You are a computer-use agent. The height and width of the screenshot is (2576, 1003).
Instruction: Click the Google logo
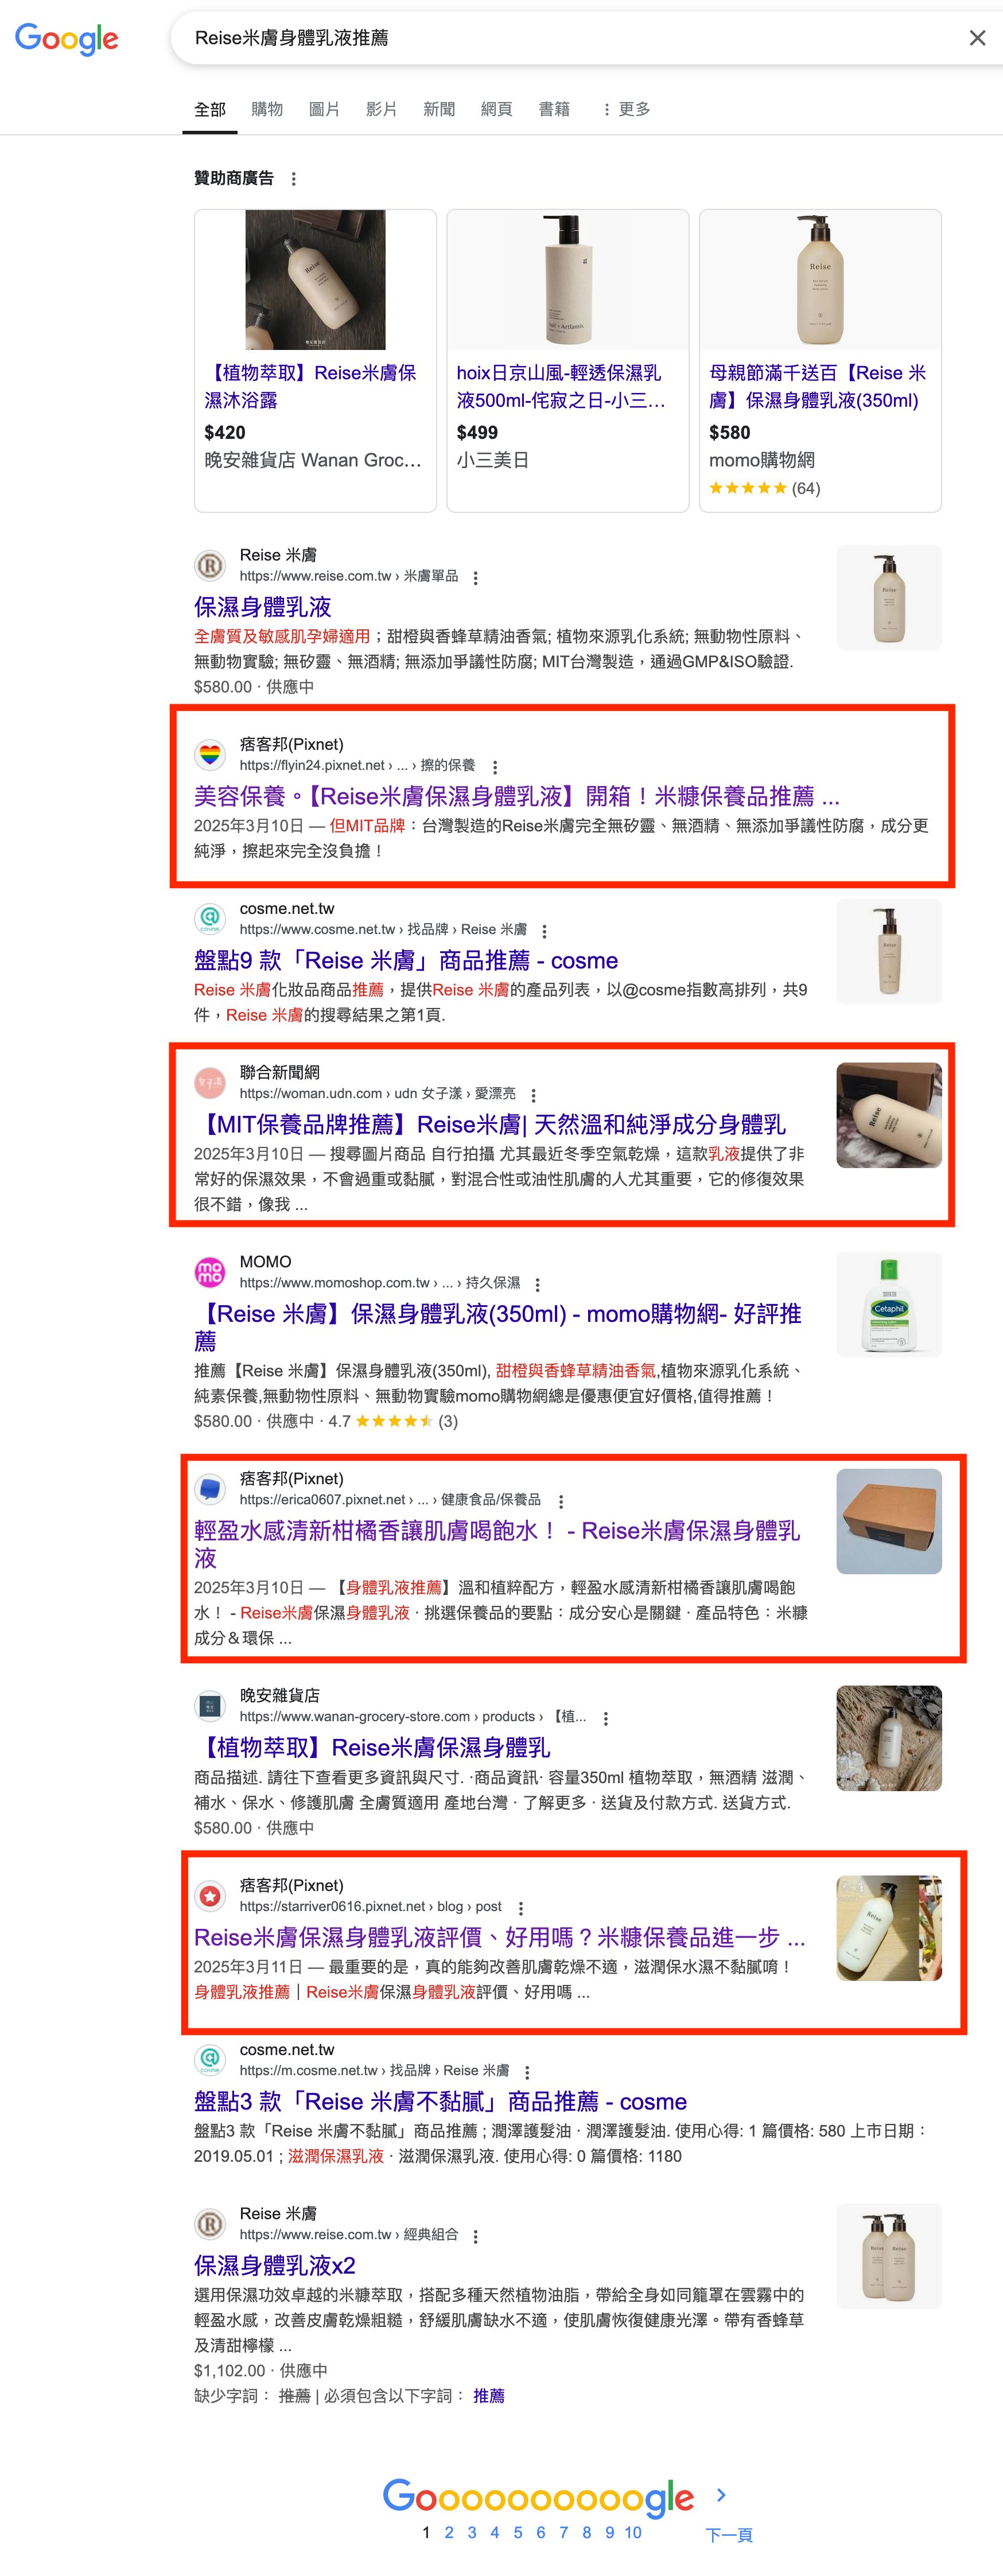click(x=66, y=39)
